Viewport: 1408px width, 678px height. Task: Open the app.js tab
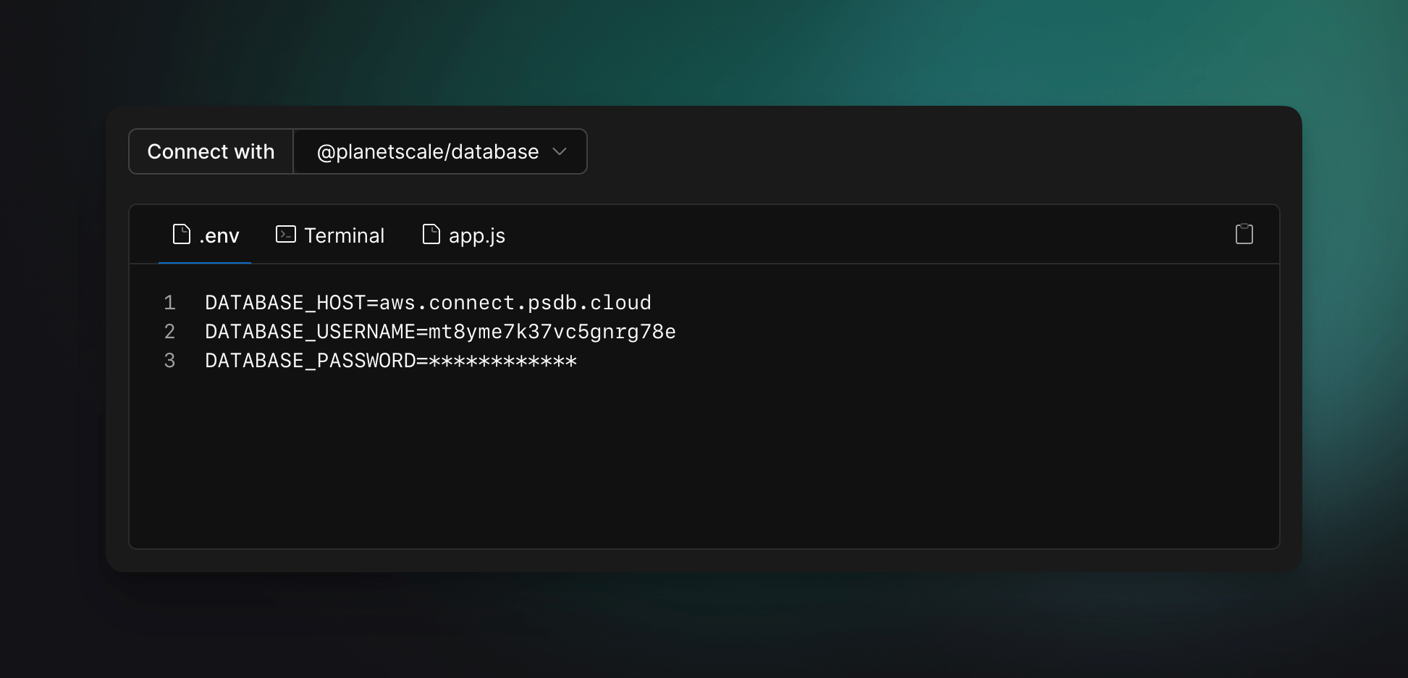476,235
